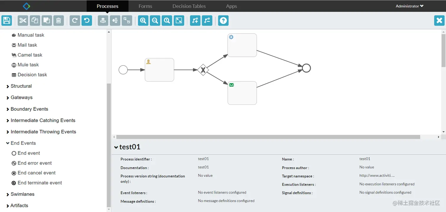446x212 pixels.
Task: Select the service task with gear icon
Action: [x=242, y=45]
